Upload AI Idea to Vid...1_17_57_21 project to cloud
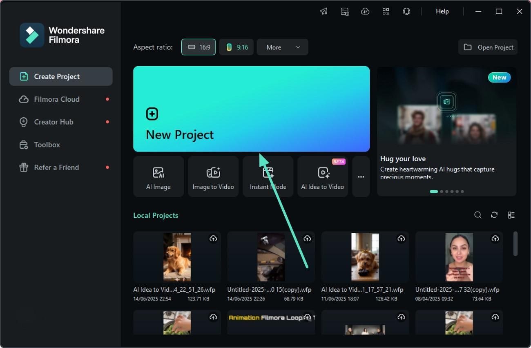The height and width of the screenshot is (348, 531). tap(401, 239)
